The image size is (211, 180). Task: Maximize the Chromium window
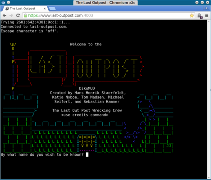coord(202,2)
